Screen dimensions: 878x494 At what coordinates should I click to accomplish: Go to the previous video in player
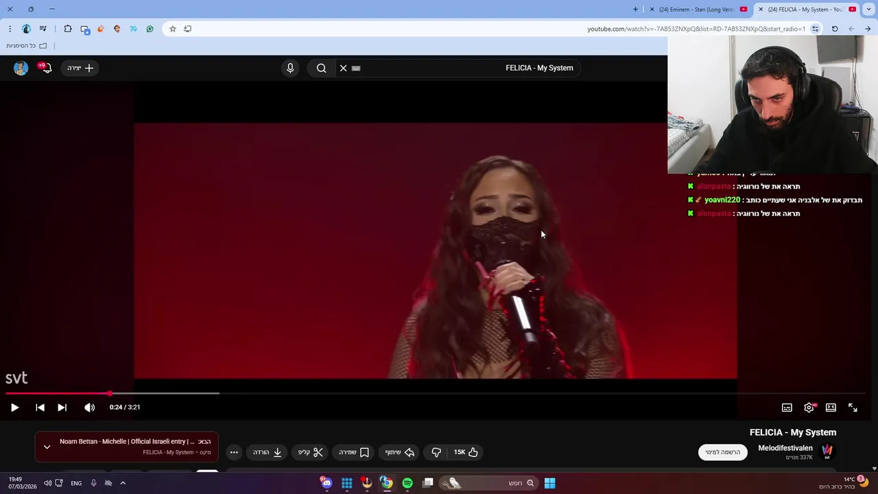40,408
